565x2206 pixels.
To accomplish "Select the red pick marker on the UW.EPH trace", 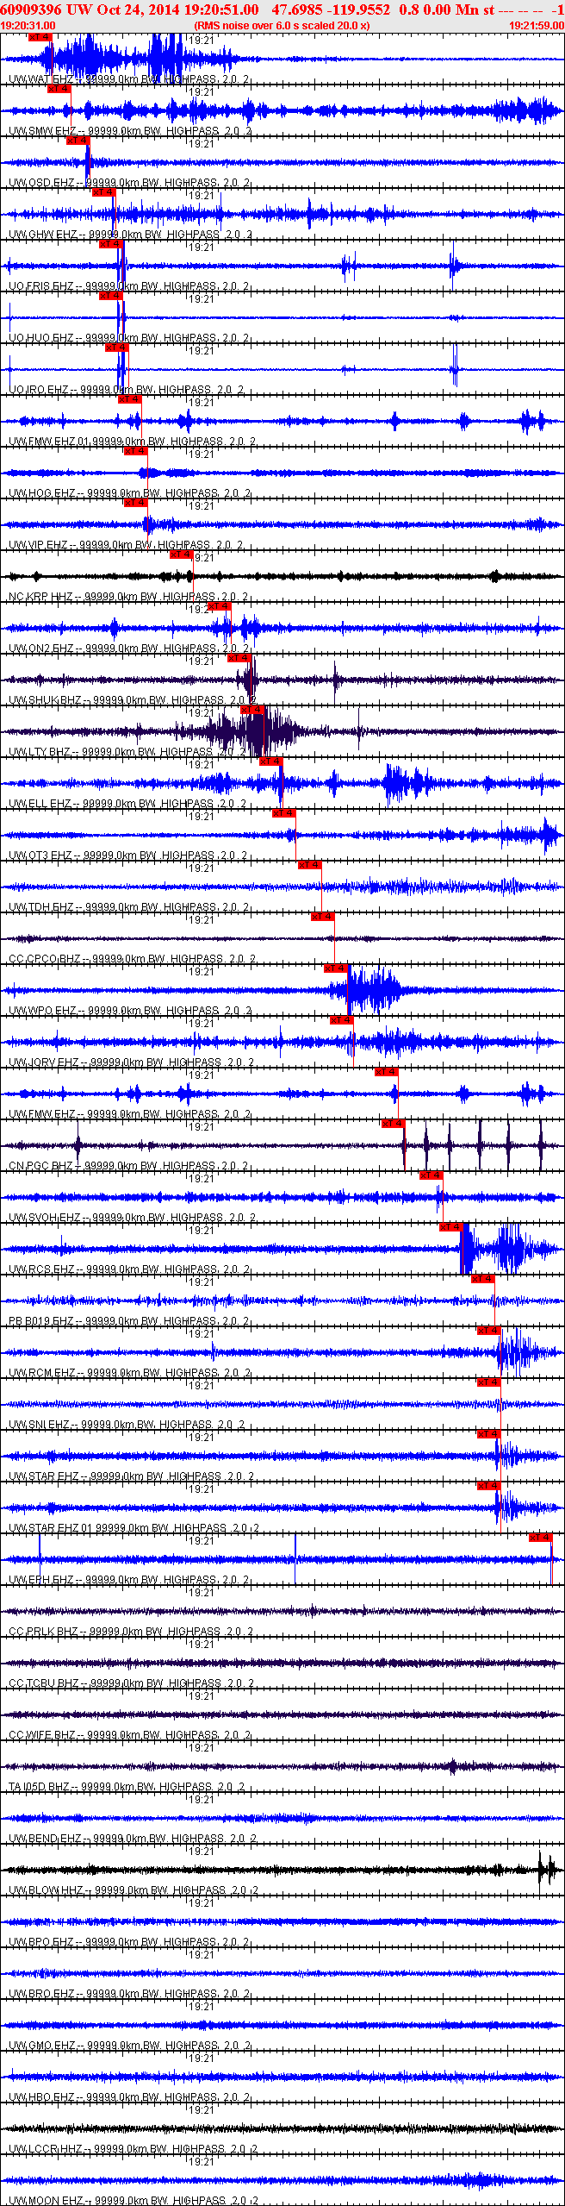I will (541, 1538).
